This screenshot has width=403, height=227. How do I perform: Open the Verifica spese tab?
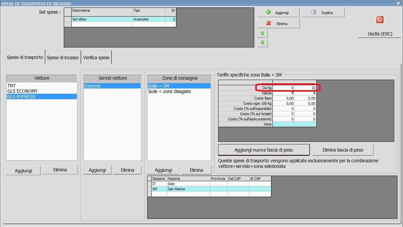[x=96, y=57]
